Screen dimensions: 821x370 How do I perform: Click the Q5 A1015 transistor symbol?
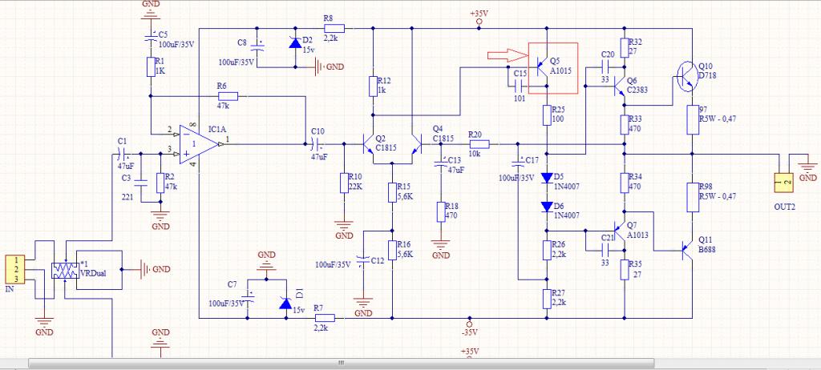[541, 67]
